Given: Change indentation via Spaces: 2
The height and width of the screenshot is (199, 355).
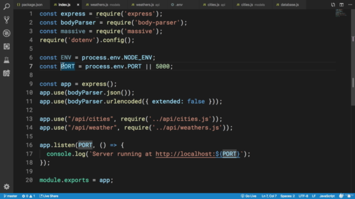Looking at the screenshot, I should [287, 196].
